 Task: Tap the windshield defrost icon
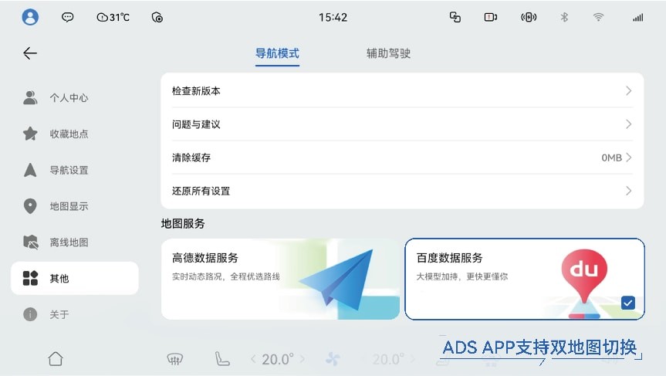(x=174, y=360)
